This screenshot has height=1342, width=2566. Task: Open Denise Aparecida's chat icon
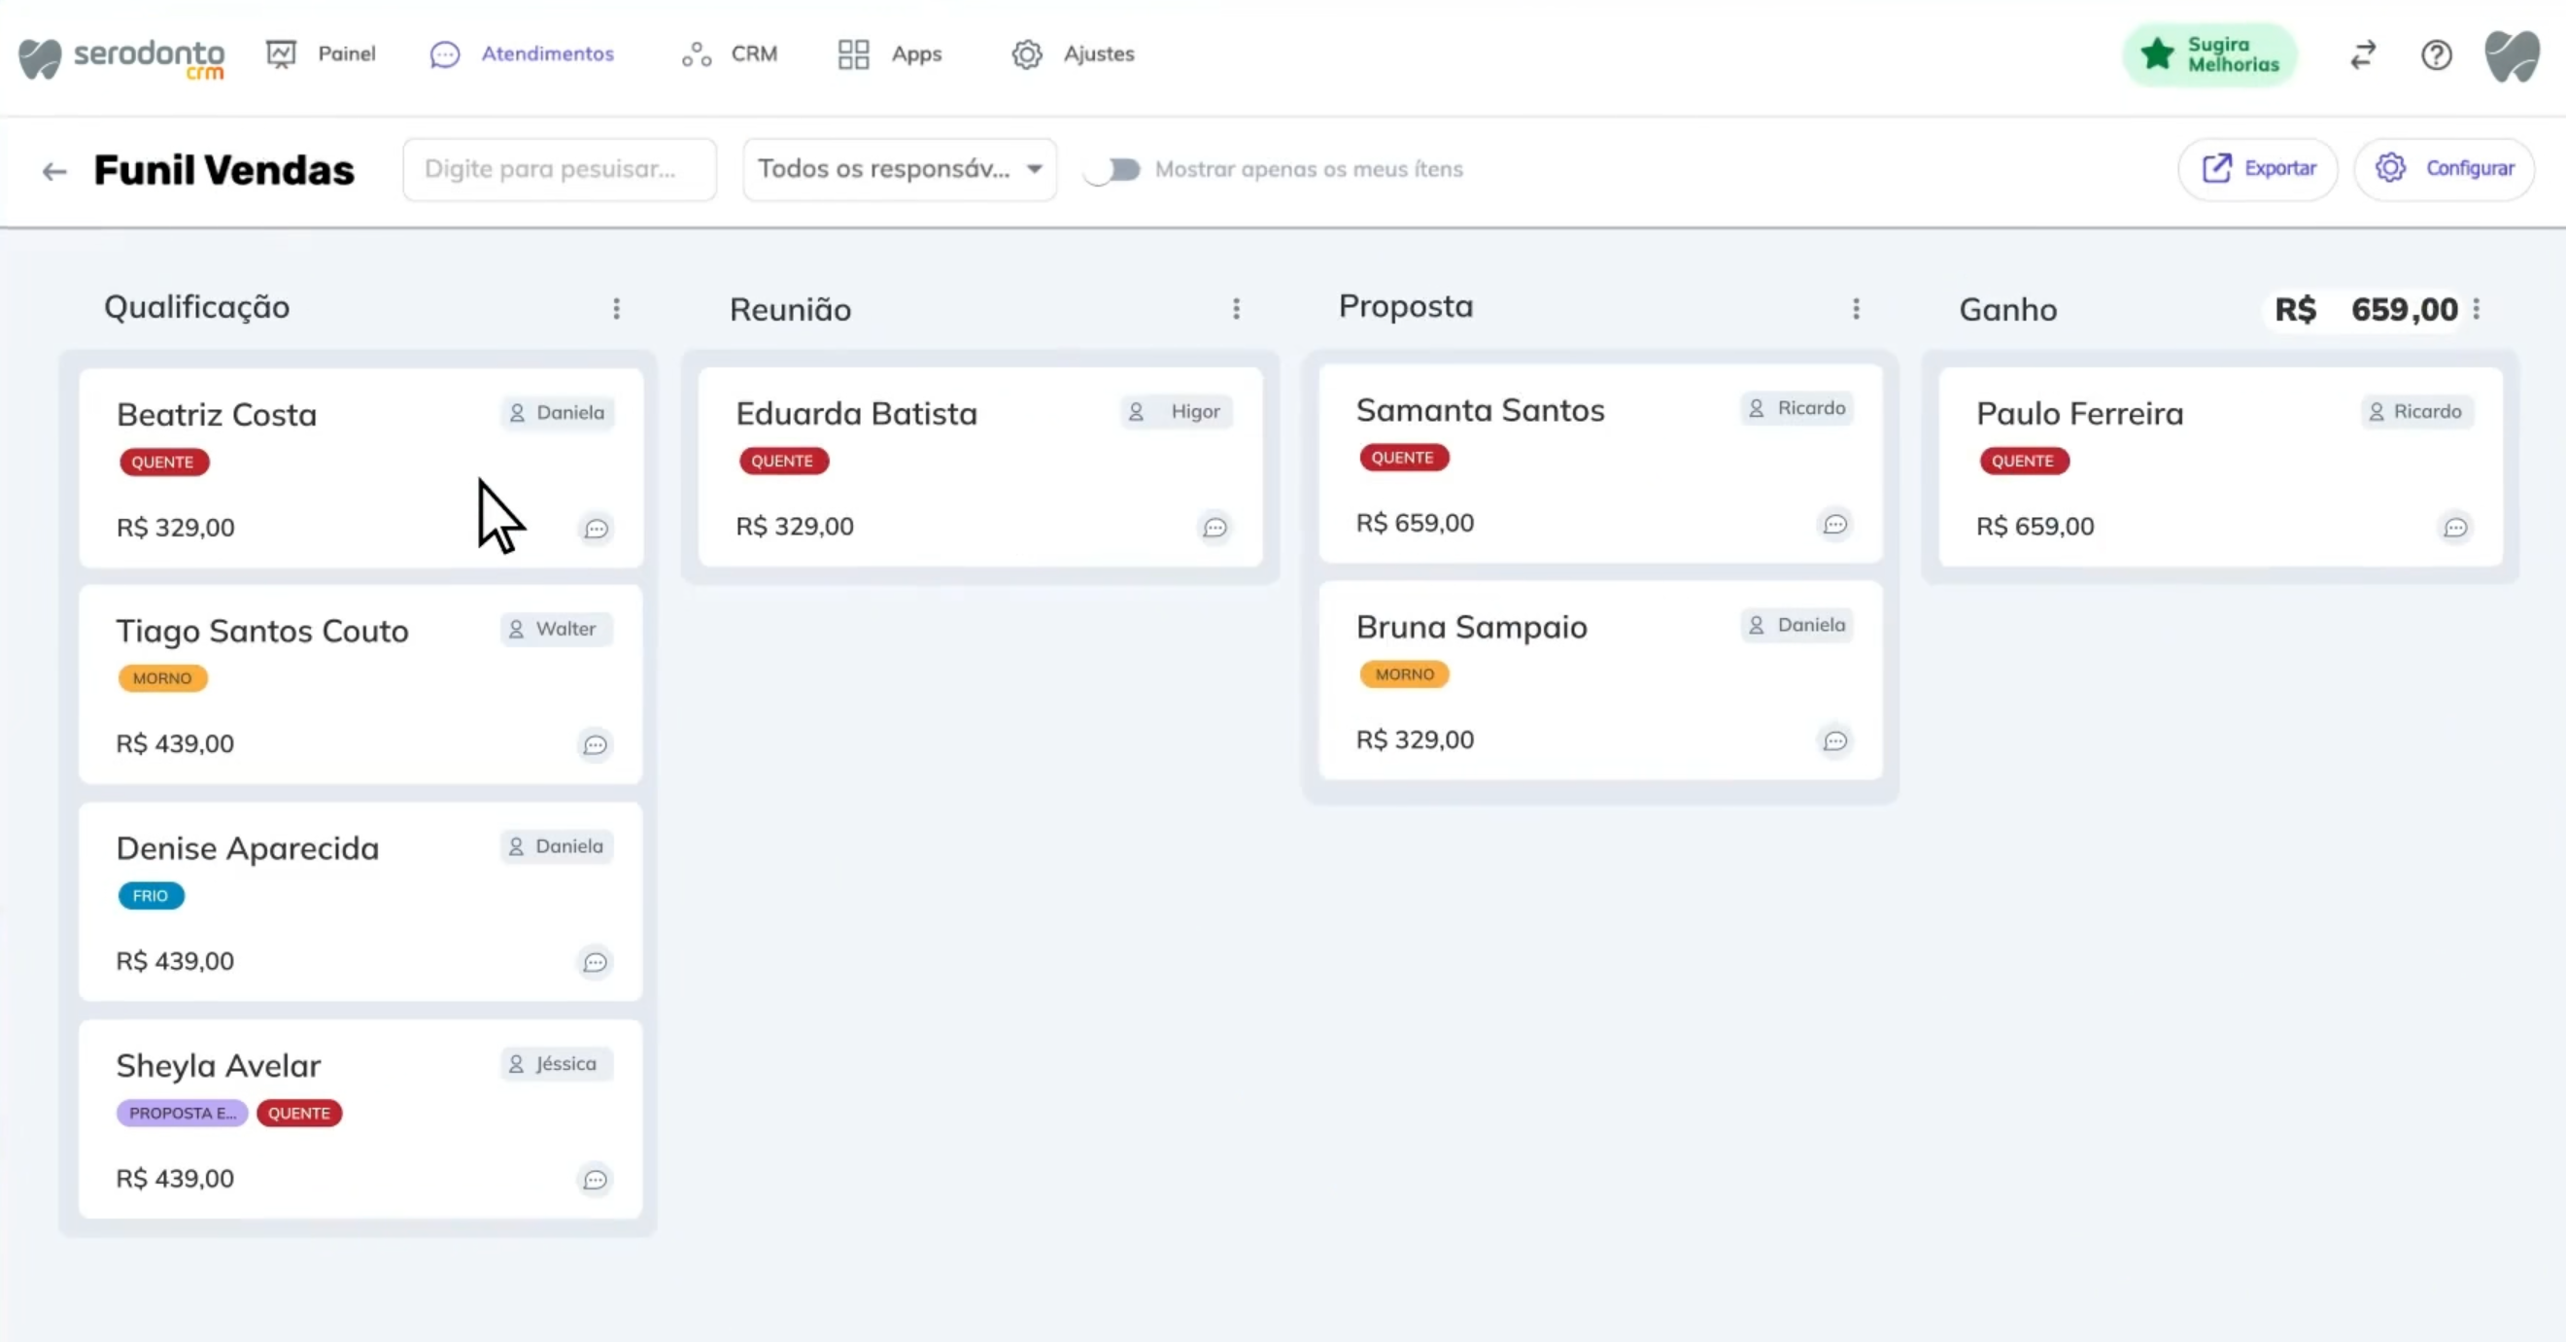coord(595,961)
